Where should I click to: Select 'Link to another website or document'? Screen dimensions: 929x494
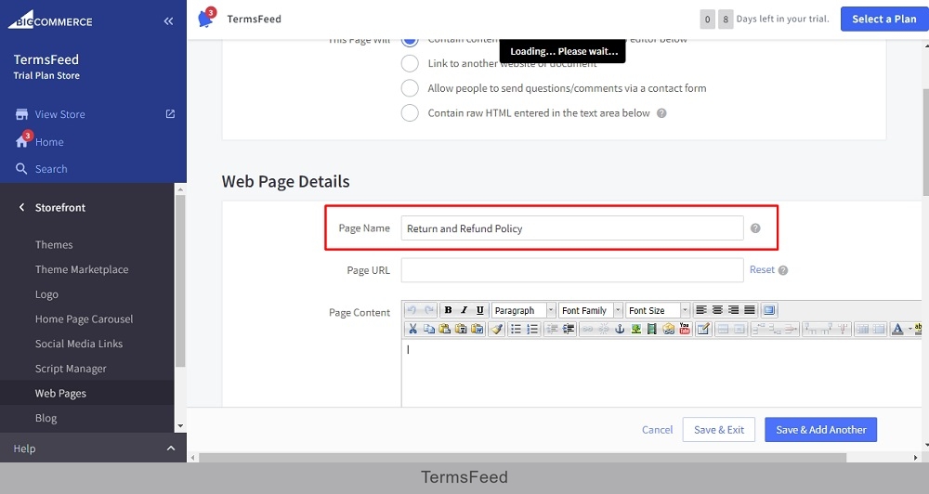410,63
